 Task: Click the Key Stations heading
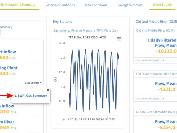(63, 22)
